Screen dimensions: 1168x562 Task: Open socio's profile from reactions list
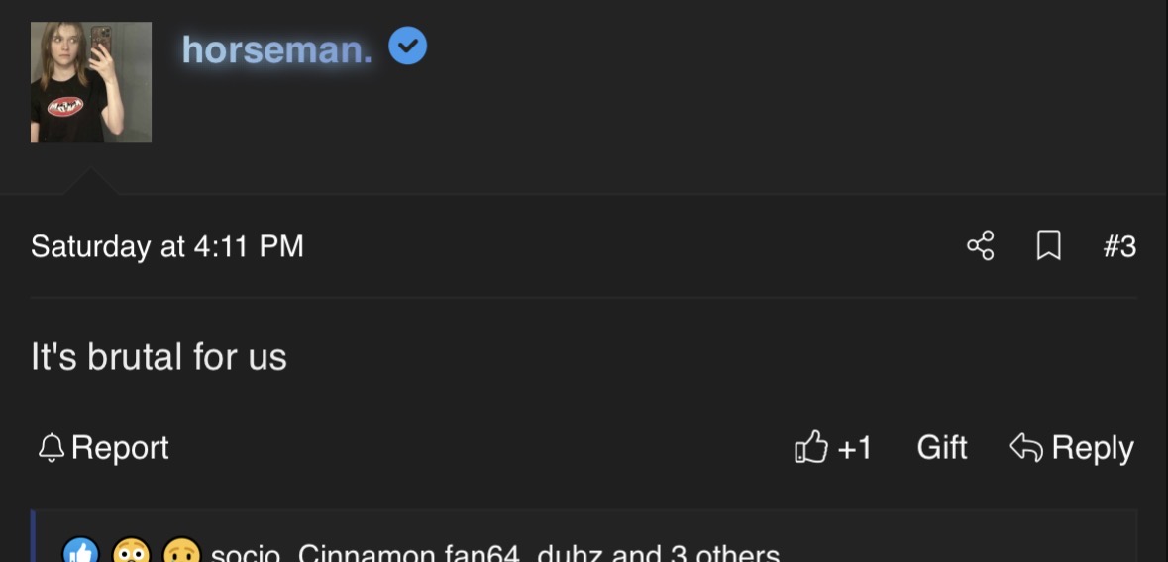[x=245, y=554]
